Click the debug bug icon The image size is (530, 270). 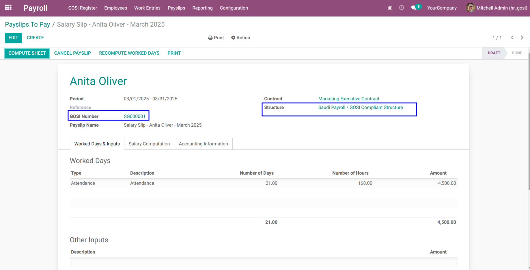[x=390, y=8]
